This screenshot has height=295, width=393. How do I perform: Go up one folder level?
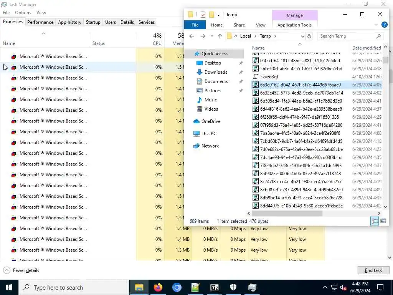pos(220,36)
